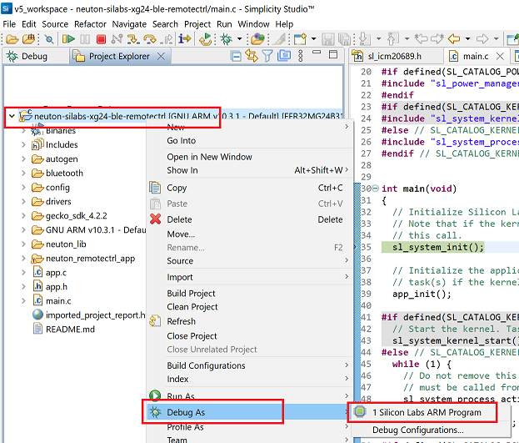
Task: Click the Step Into toolbar icon
Action: click(x=132, y=39)
